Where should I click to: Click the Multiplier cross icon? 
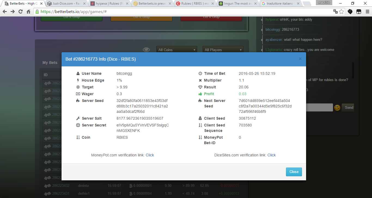[x=200, y=80]
